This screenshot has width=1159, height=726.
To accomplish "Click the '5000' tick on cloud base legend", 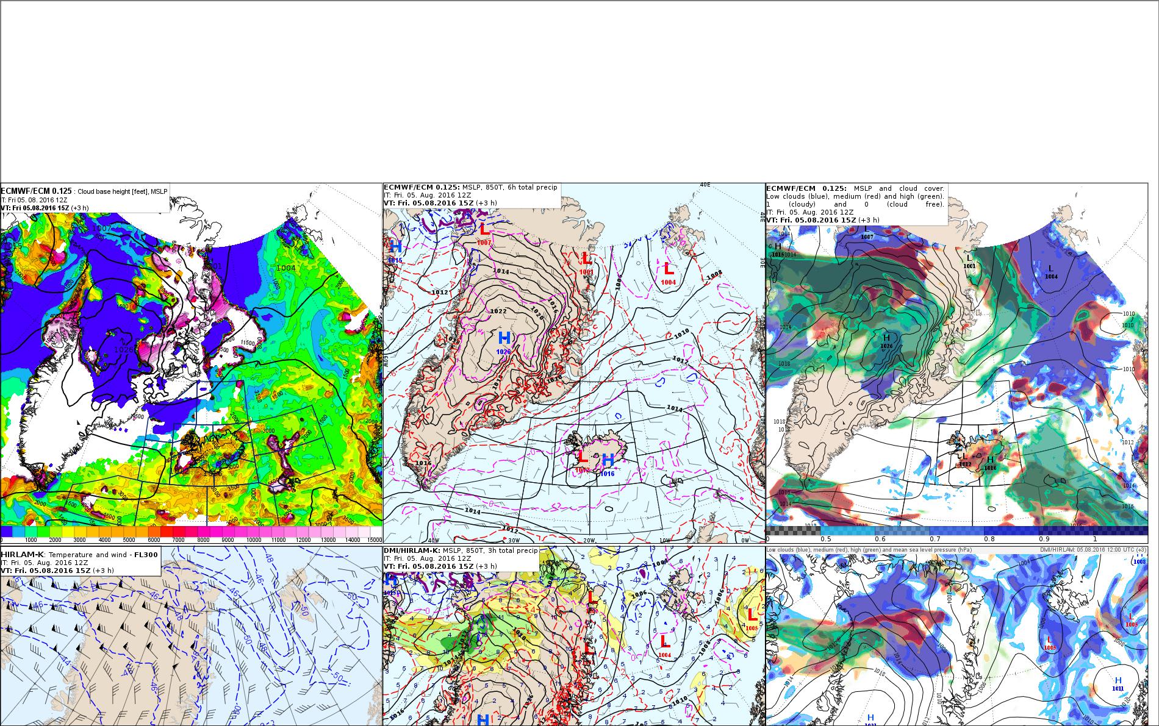I will point(129,540).
